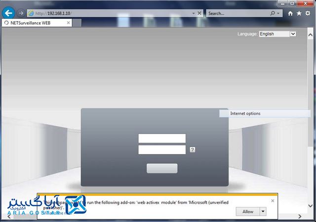Open the Language English dropdown

pos(277,34)
